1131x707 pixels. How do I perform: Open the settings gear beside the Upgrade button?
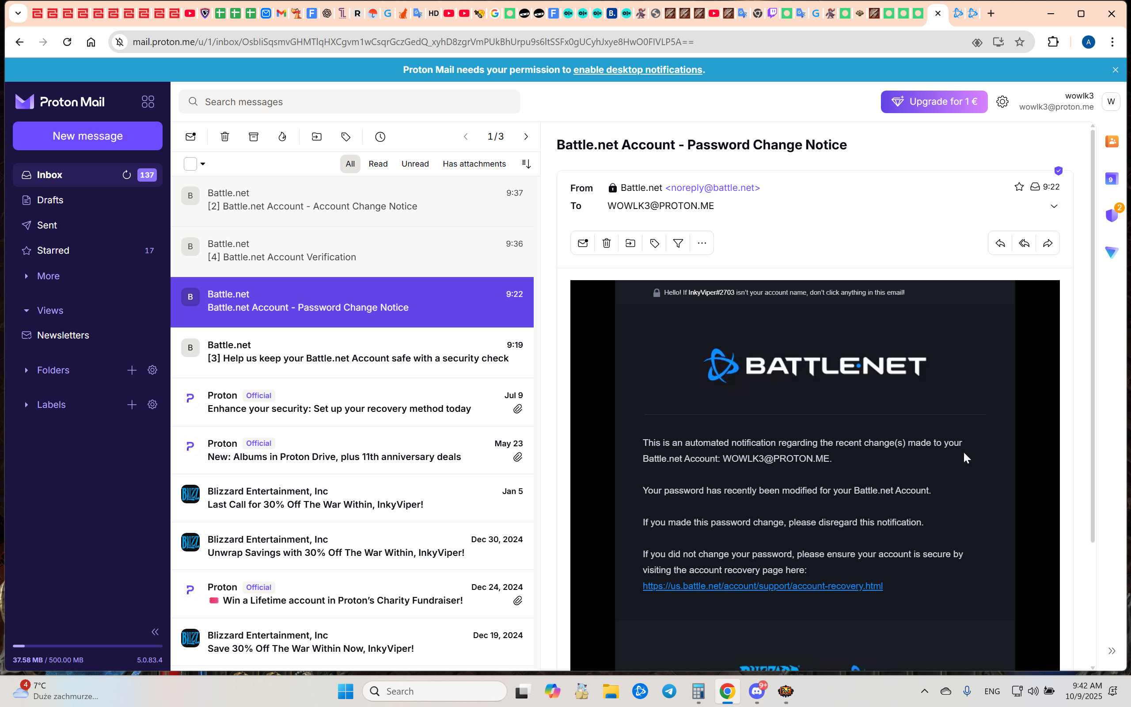[x=1002, y=102]
